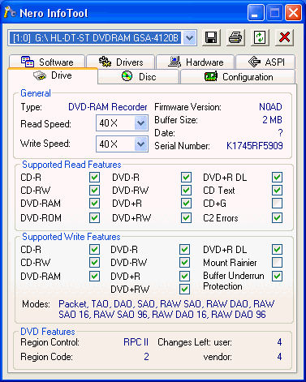Minimize the Nero InfoTool window
The height and width of the screenshot is (382, 306).
pos(256,13)
